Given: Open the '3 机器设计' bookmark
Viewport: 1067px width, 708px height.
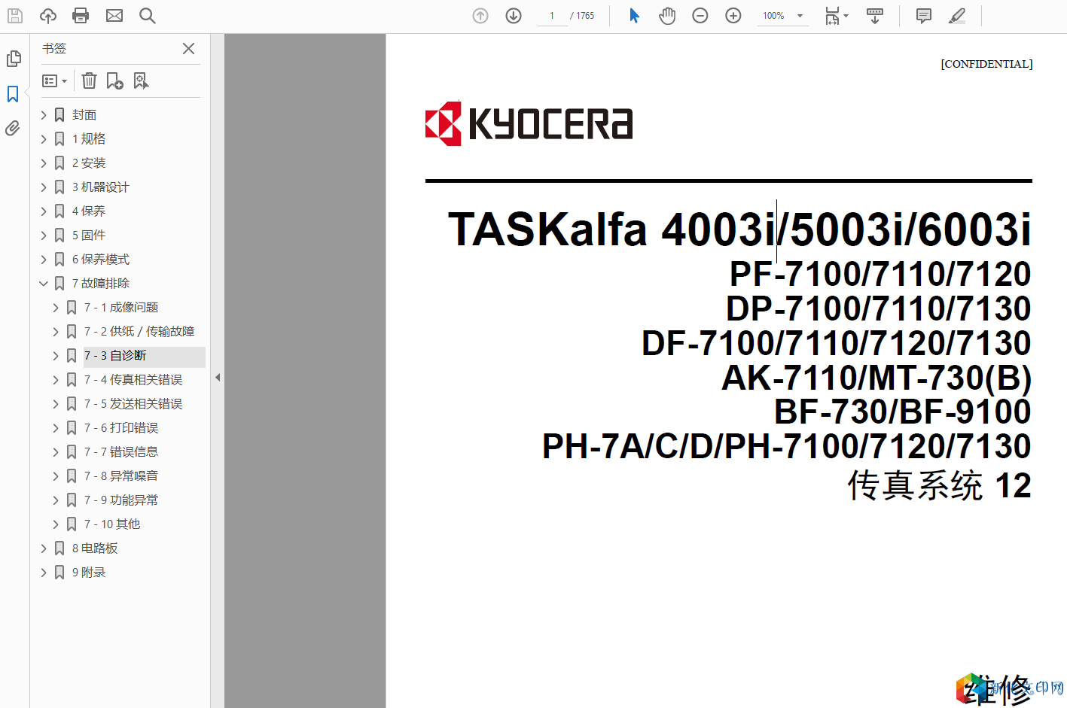Looking at the screenshot, I should click(101, 187).
